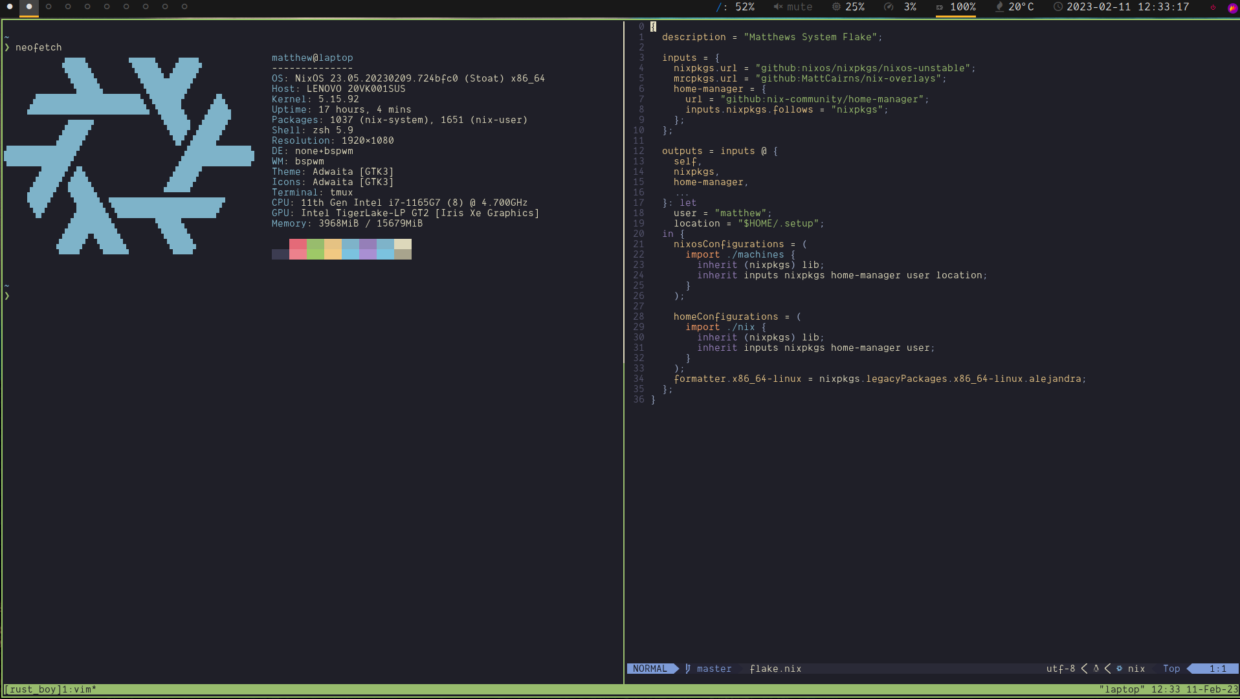Click nixosConfigurations on line 21
Screen dimensions: 1240x699
tap(729, 244)
